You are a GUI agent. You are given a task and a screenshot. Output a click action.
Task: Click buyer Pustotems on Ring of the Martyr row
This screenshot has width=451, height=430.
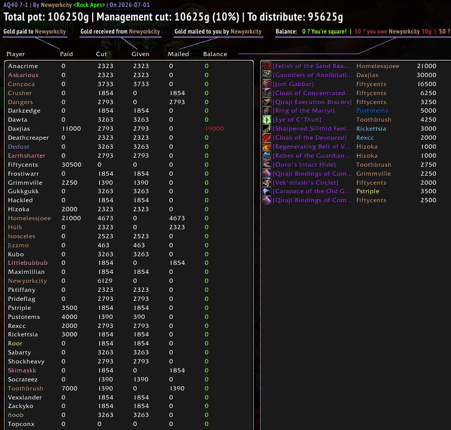[x=372, y=111]
